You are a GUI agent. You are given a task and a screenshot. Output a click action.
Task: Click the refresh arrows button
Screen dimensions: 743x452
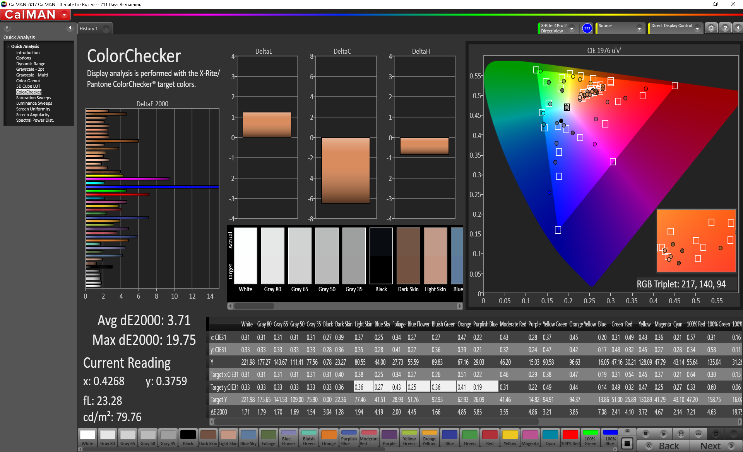(716, 434)
